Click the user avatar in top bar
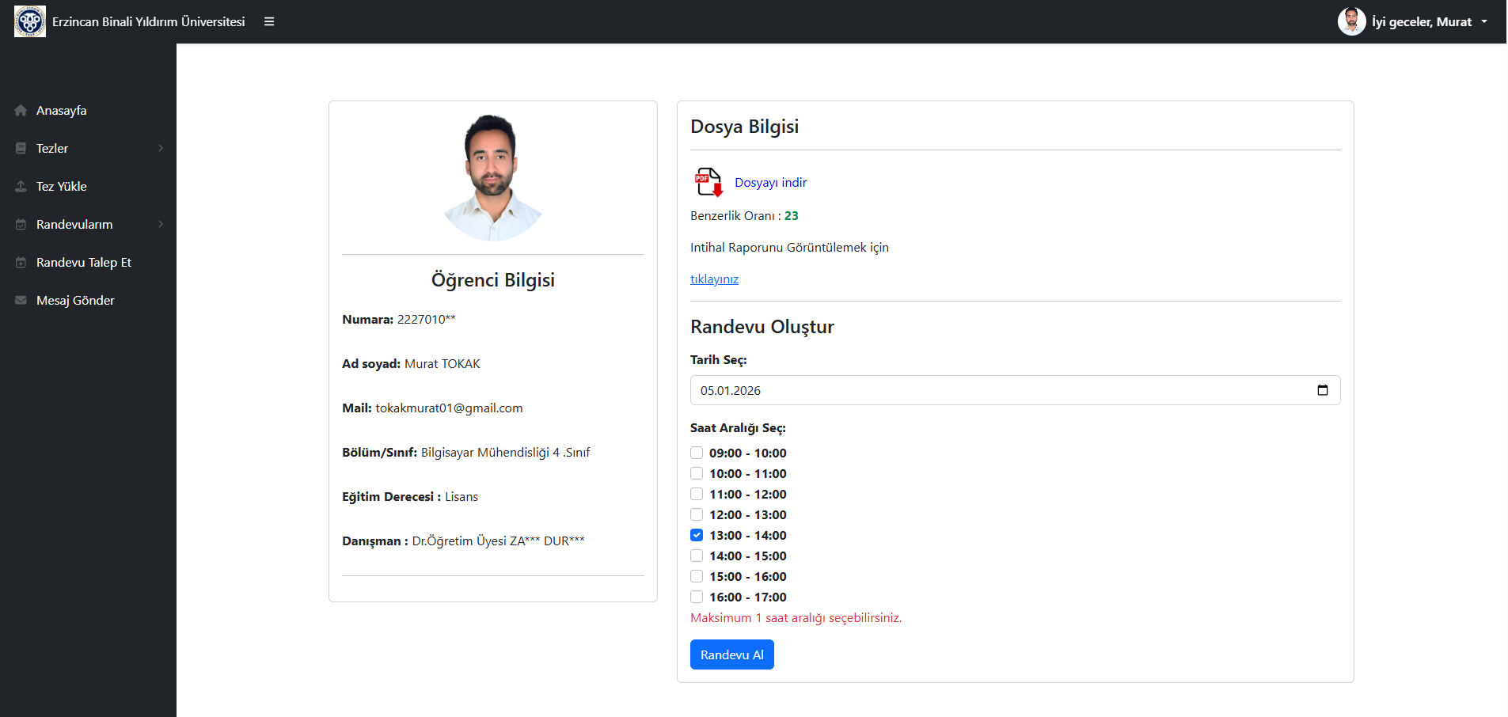Viewport: 1508px width, 717px height. [1351, 21]
